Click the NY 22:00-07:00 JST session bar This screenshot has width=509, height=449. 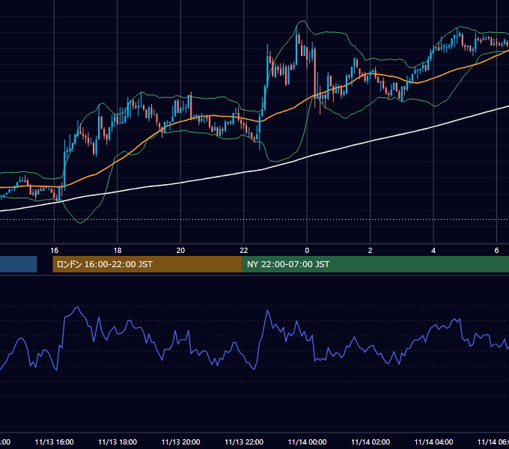coord(376,264)
